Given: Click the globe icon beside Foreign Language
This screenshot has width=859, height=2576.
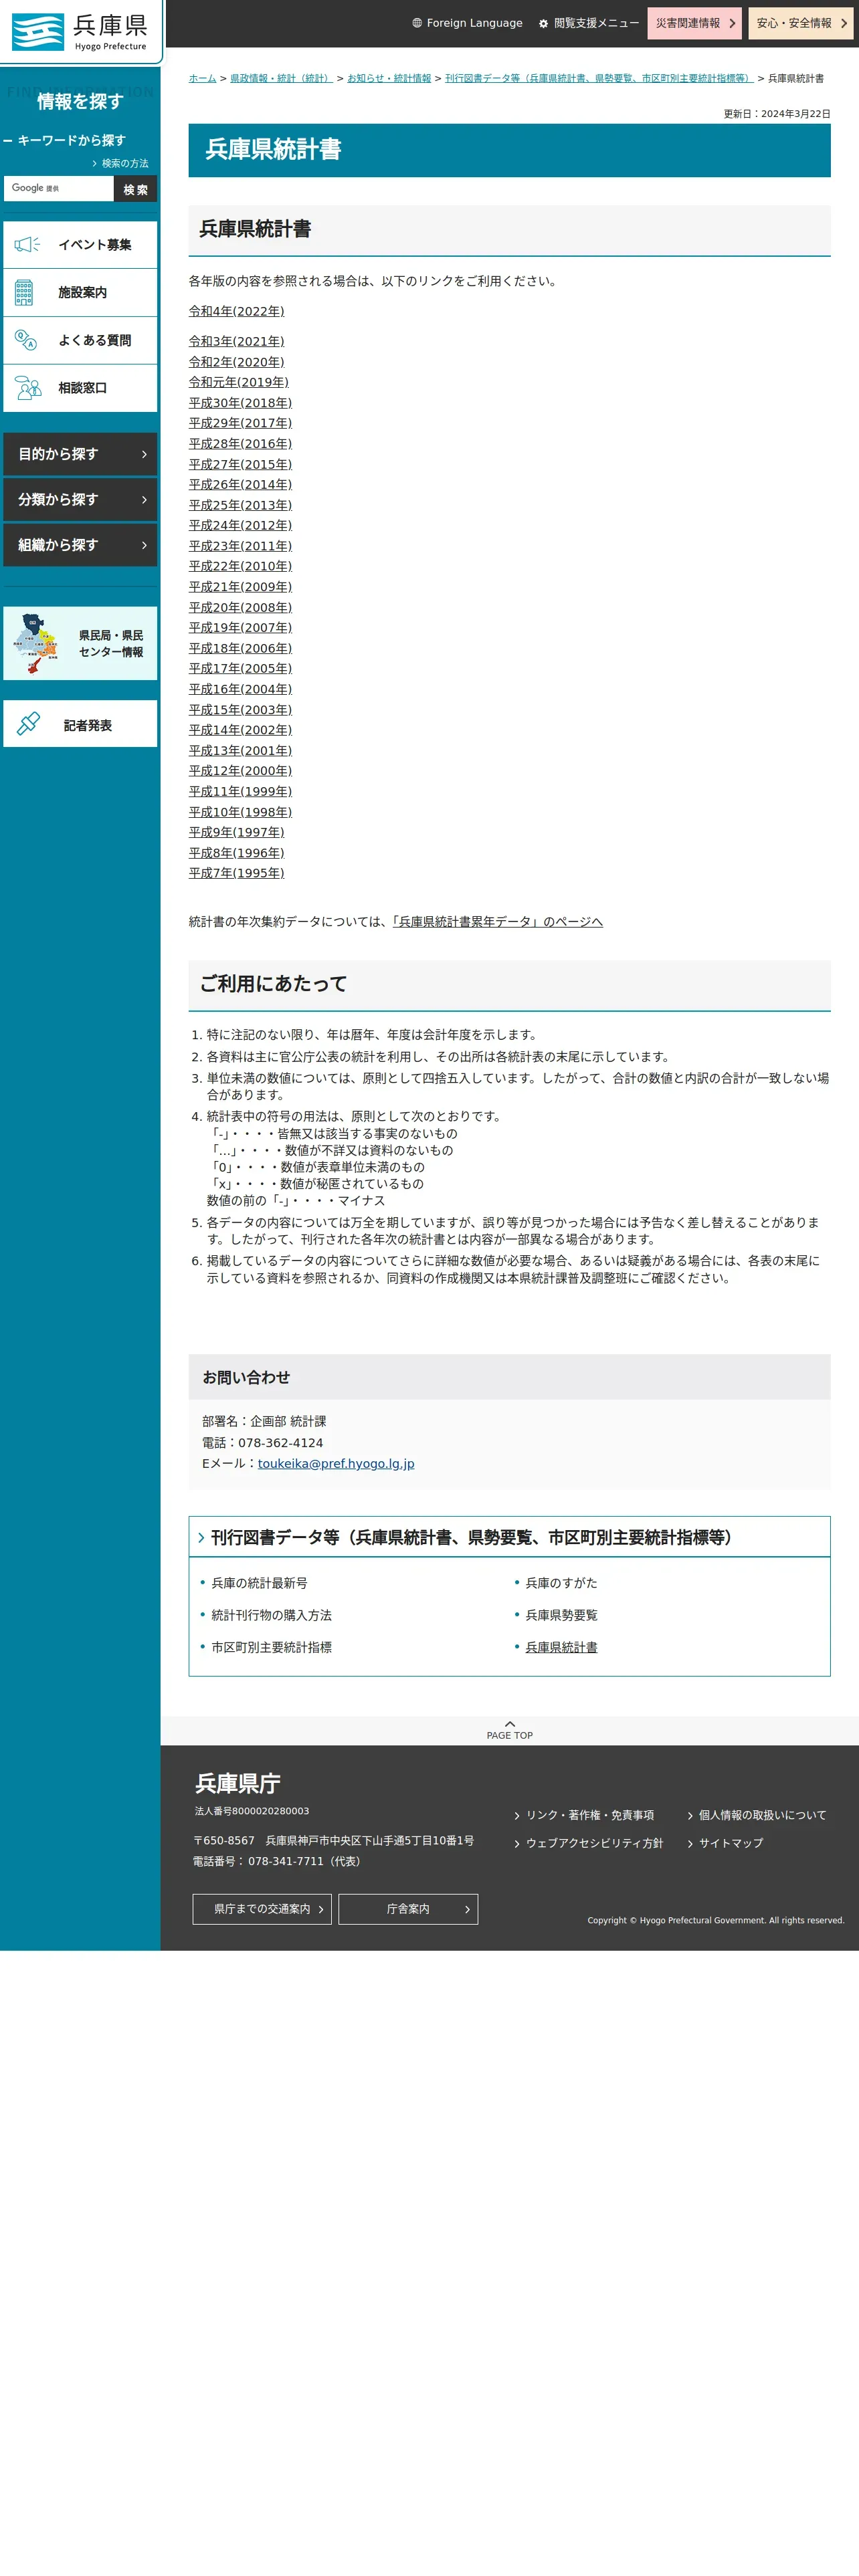Looking at the screenshot, I should pos(417,23).
